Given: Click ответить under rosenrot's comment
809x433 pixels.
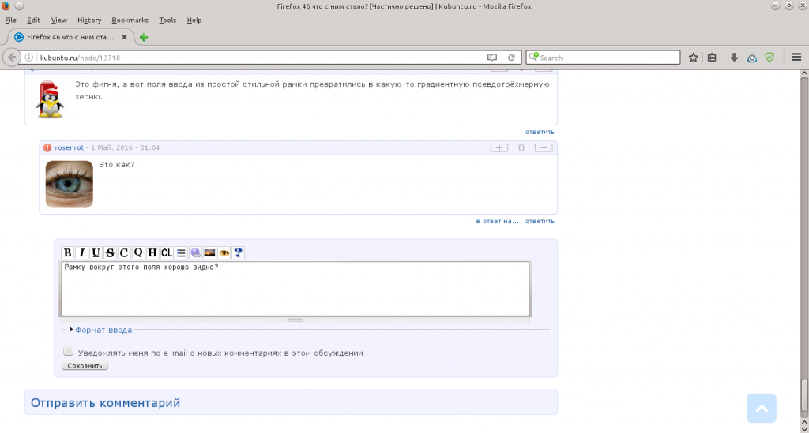Looking at the screenshot, I should tap(540, 221).
